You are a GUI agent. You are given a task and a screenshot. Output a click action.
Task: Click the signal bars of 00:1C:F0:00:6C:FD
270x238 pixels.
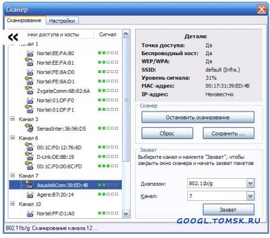click(108, 166)
